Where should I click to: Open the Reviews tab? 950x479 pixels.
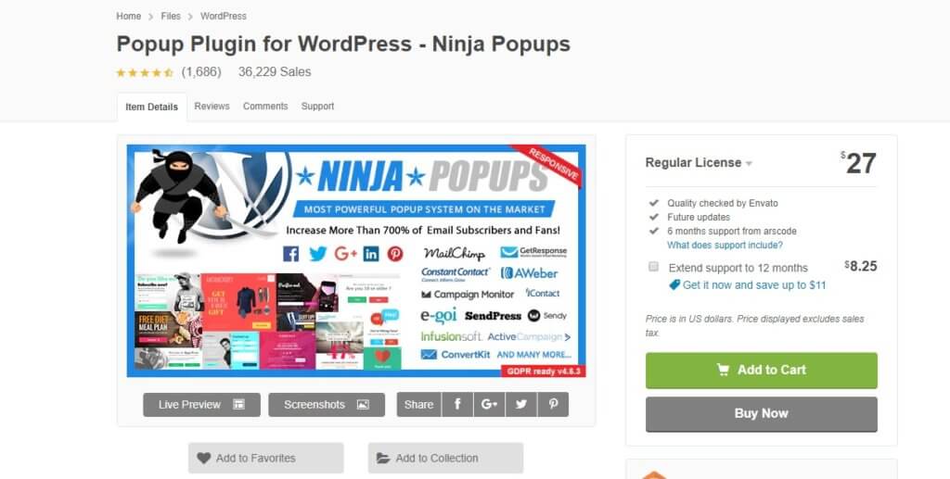(x=212, y=106)
